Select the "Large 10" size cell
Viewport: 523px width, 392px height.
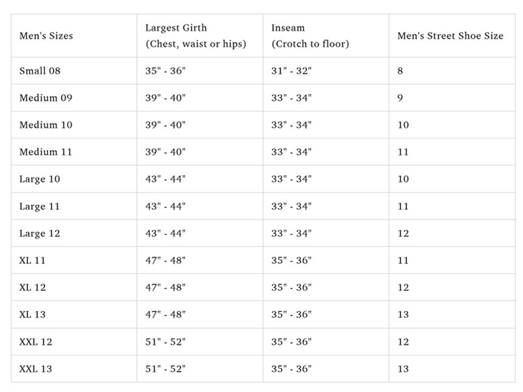(x=39, y=179)
